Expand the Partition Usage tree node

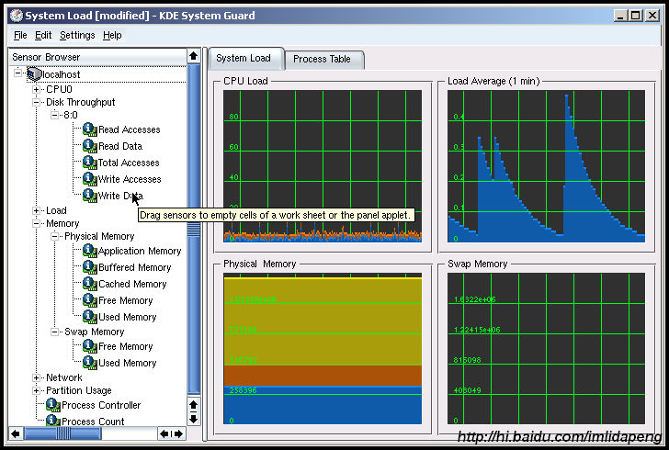pyautogui.click(x=37, y=390)
